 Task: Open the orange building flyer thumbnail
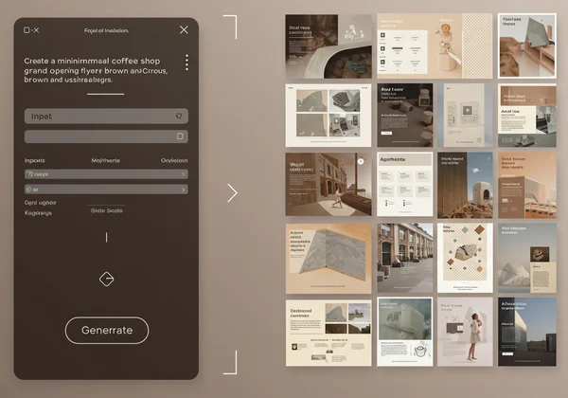[527, 185]
